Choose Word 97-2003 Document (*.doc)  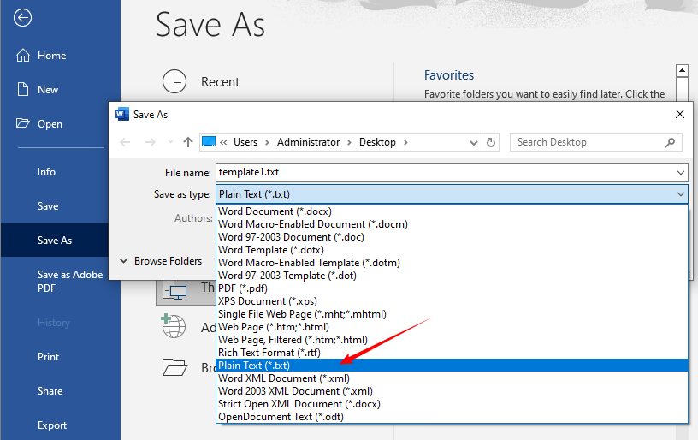(452, 237)
